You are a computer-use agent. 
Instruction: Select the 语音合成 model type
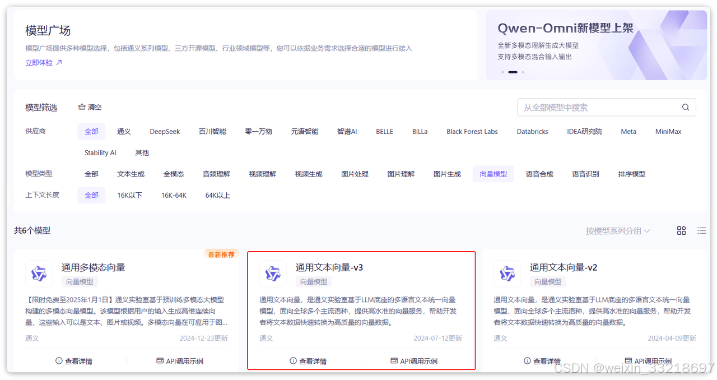tap(539, 174)
